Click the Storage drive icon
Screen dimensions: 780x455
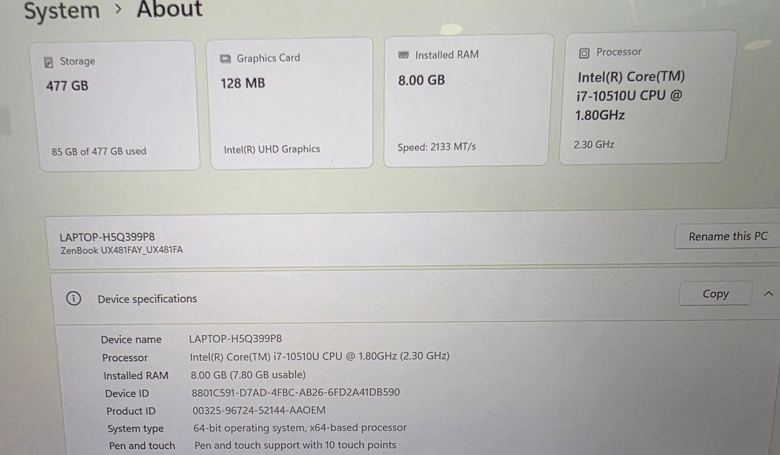click(x=48, y=63)
